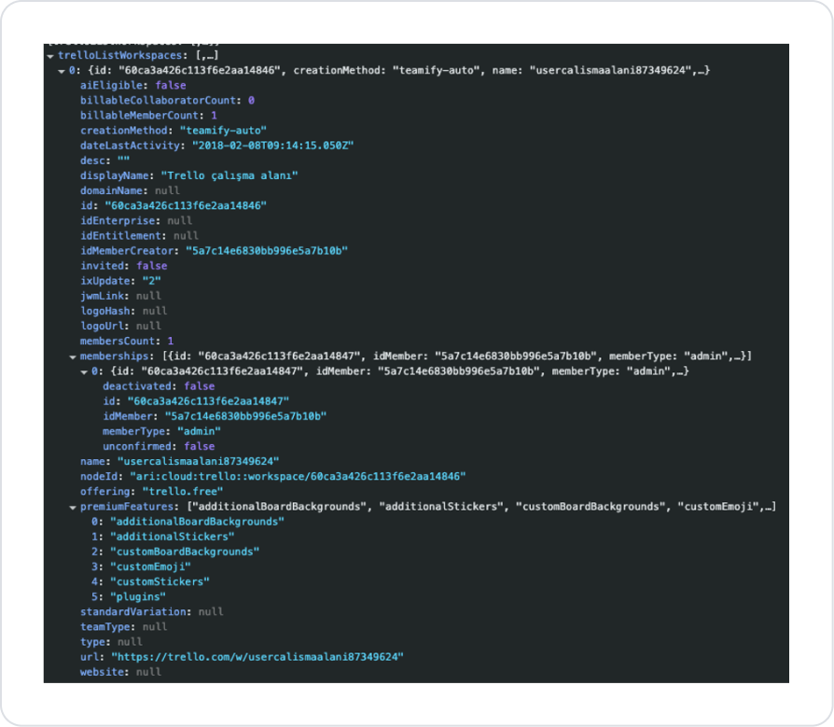
Task: Collapse the premiumFeatures array arrow
Action: (73, 507)
